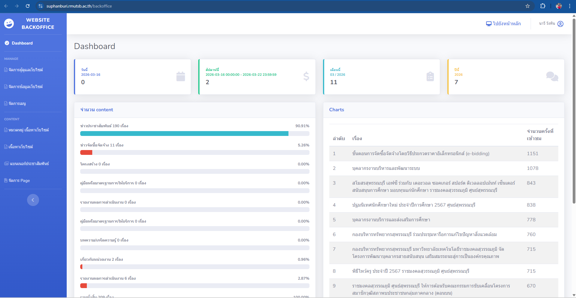
Task: Click the calendar icon on today's card
Action: tap(181, 77)
